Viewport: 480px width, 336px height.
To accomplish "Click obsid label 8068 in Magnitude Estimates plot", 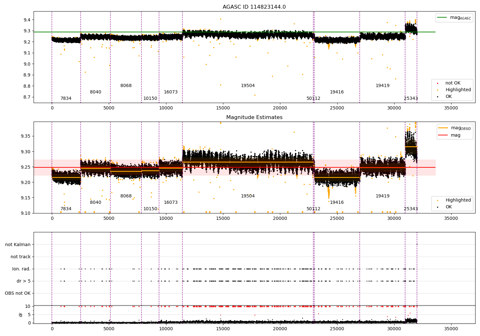I will 126,196.
